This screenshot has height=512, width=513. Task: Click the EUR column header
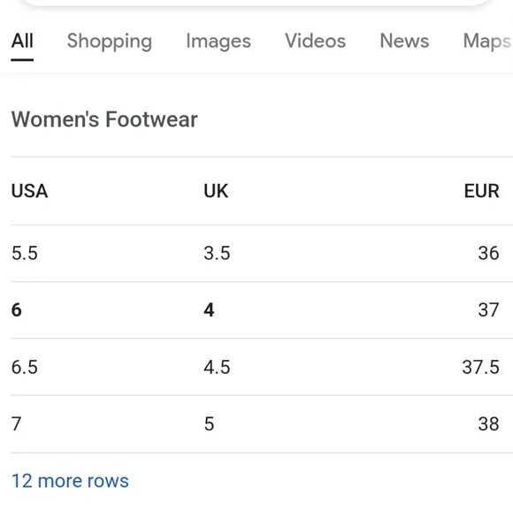[x=481, y=191]
